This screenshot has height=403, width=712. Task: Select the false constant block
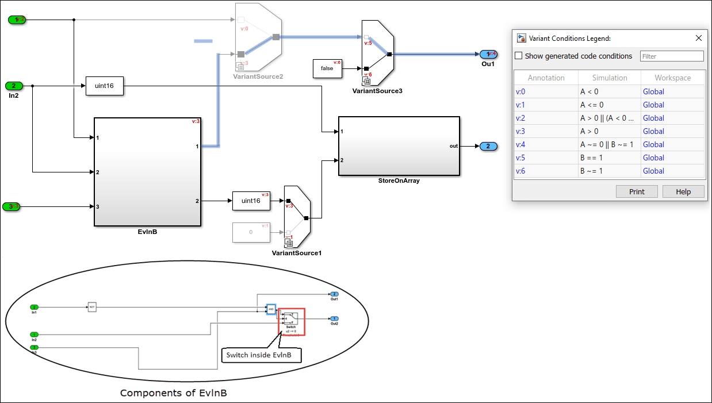327,68
